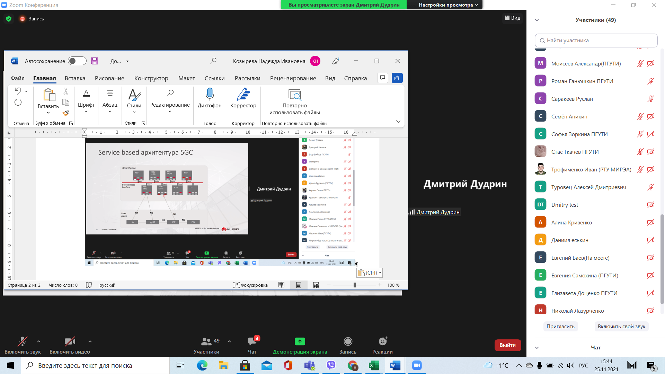The image size is (665, 374).
Task: Open the Undo history dropdown arrow
Action: click(x=26, y=91)
